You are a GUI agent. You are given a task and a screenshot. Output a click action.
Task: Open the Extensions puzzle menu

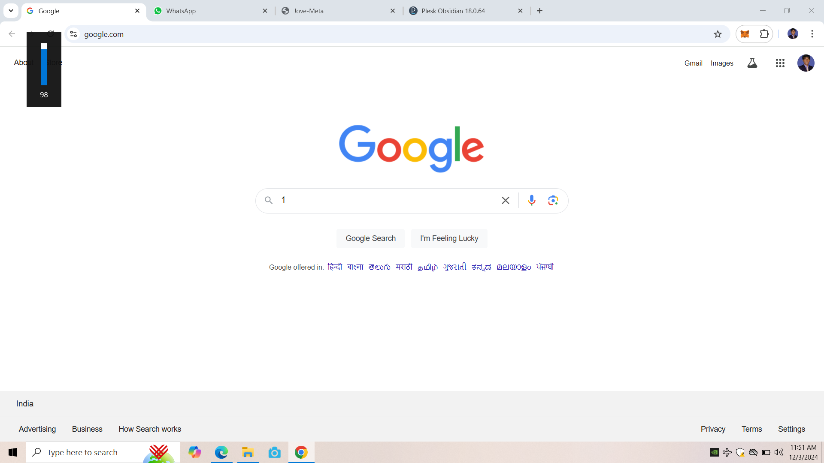(x=764, y=34)
